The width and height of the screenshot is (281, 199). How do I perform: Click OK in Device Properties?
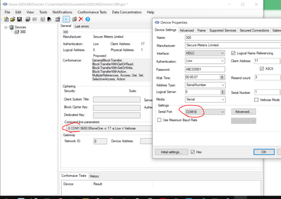[x=264, y=152]
